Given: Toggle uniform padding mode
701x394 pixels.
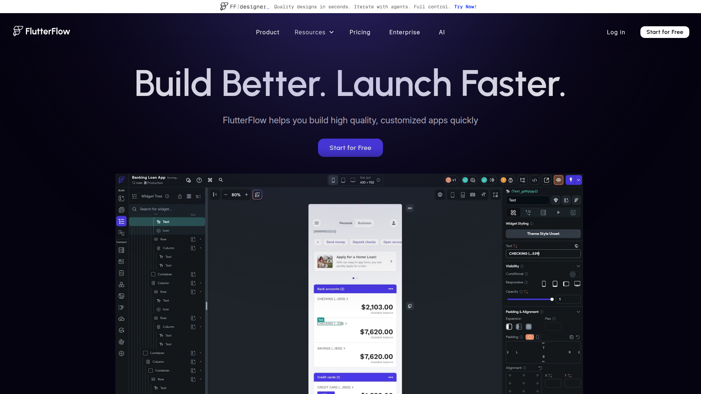Looking at the screenshot, I should (x=530, y=337).
